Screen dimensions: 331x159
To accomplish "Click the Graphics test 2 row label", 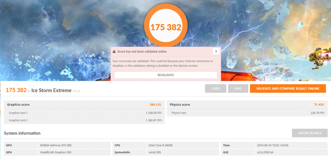I will [18, 120].
